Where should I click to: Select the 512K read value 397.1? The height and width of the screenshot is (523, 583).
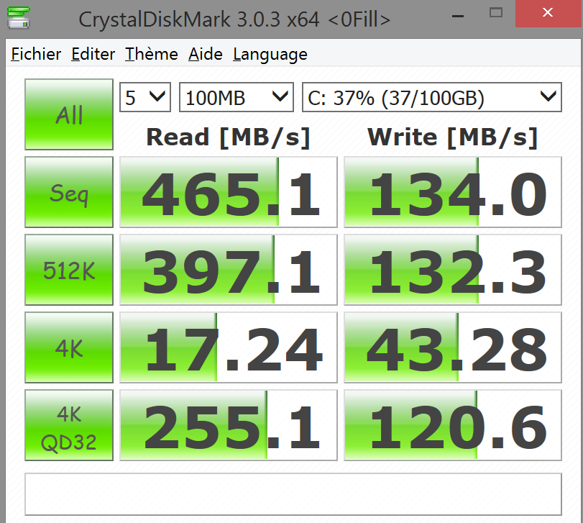[229, 270]
